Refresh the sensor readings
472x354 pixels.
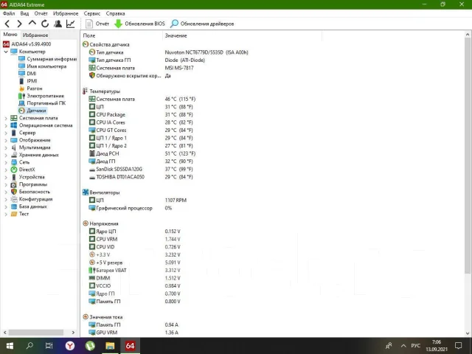pyautogui.click(x=45, y=24)
